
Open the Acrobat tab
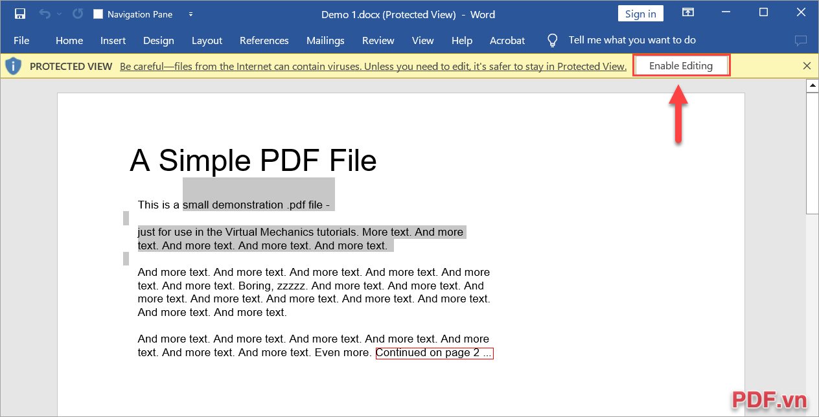(507, 40)
